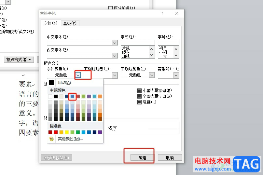Toggle 小型大写字母 checkbox
The width and height of the screenshot is (263, 175).
click(139, 91)
